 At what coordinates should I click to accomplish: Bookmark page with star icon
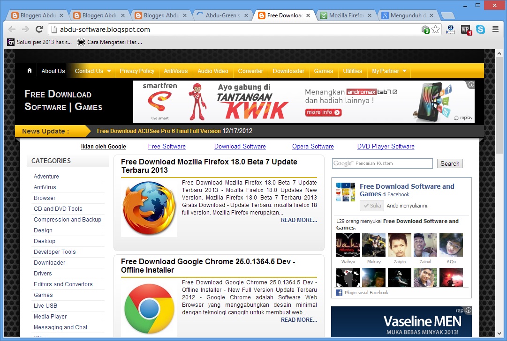[436, 30]
